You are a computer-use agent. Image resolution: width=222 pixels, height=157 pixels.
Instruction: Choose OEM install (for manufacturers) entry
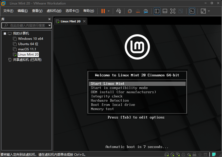click(123, 92)
